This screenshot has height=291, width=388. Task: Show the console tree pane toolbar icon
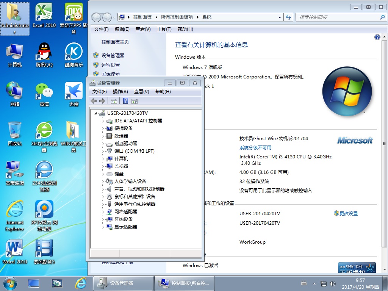pos(114,101)
